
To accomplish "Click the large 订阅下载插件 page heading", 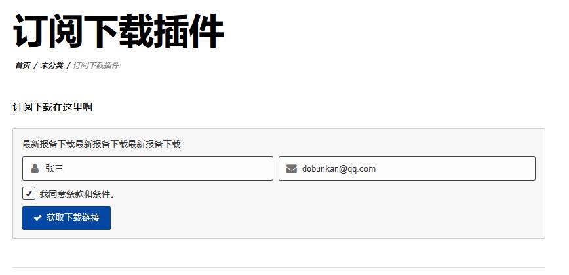I will (x=119, y=31).
